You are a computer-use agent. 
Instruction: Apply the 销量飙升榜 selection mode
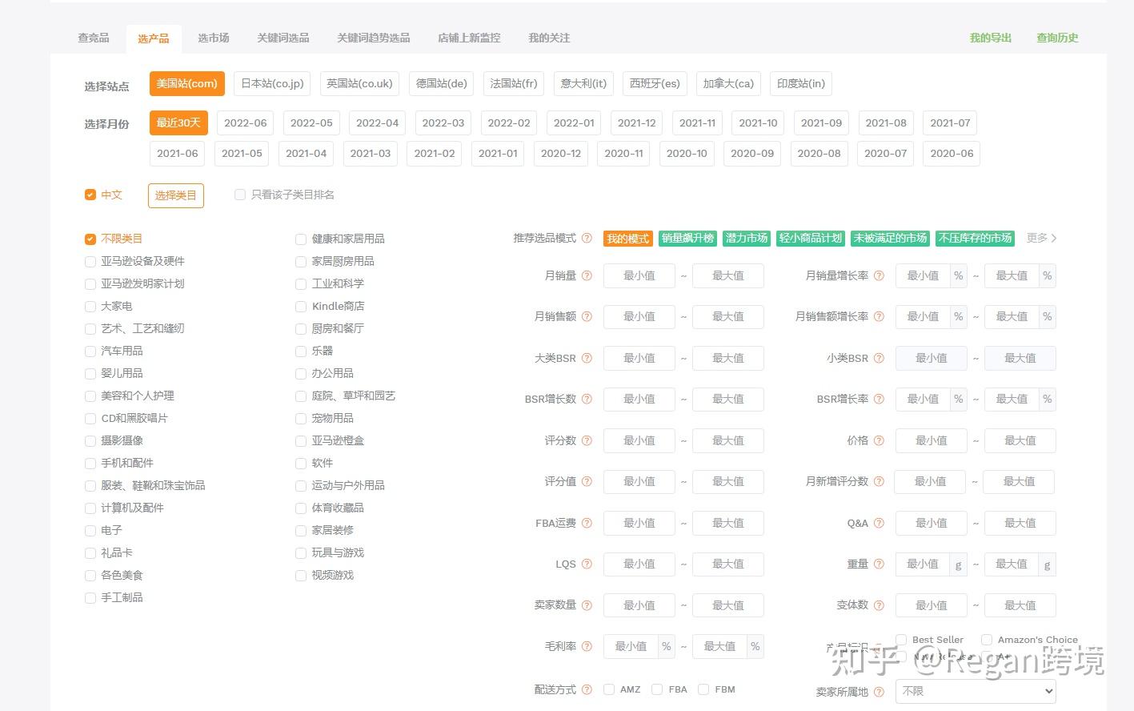coord(687,238)
